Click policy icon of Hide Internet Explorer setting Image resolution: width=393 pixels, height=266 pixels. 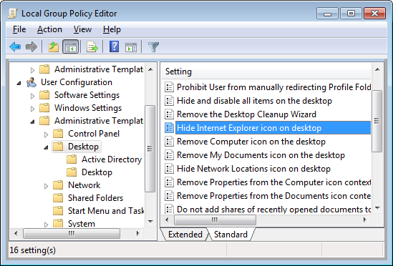tap(169, 128)
